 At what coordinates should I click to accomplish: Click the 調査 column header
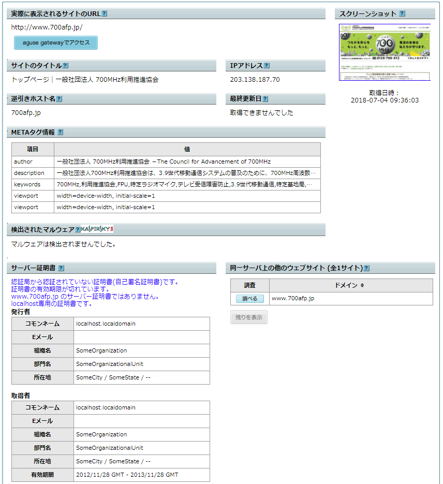pyautogui.click(x=250, y=285)
